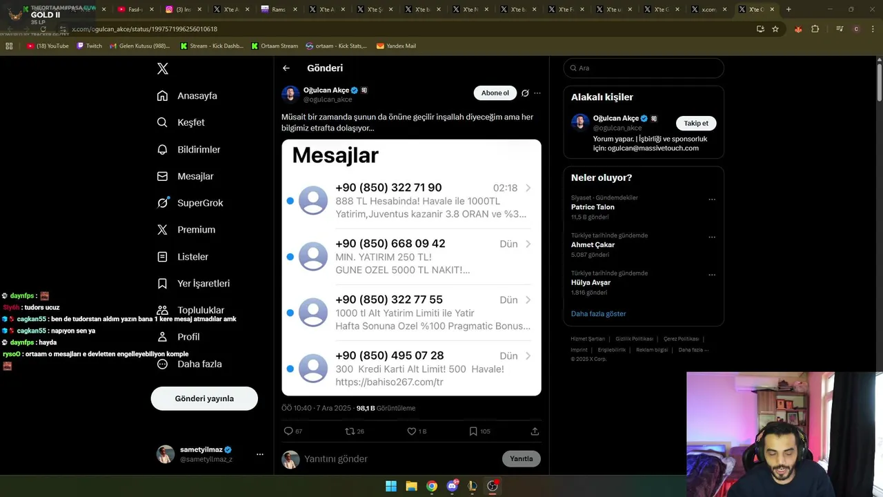Switch to the Rams tab
This screenshot has width=883, height=497.
[x=279, y=10]
